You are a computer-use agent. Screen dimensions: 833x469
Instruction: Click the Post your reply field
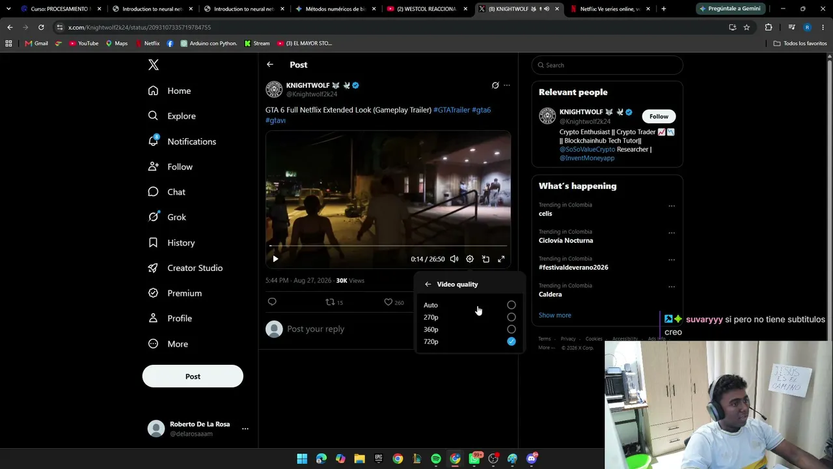(x=348, y=329)
